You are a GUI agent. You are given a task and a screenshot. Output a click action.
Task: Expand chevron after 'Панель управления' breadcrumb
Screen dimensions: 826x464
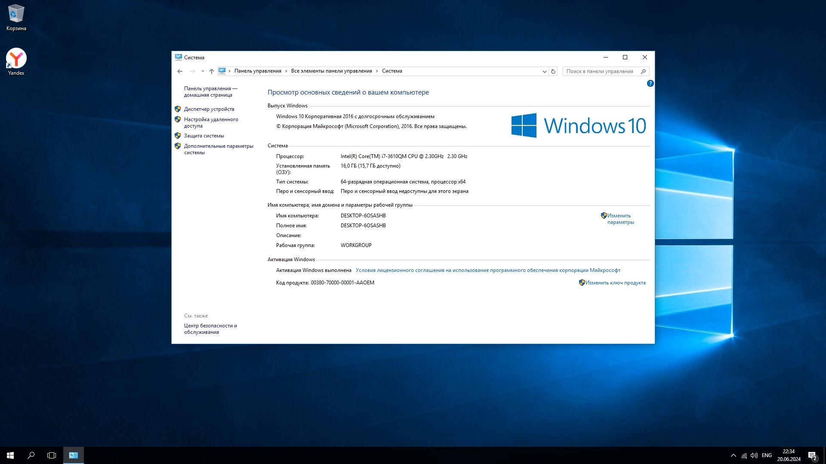[286, 71]
